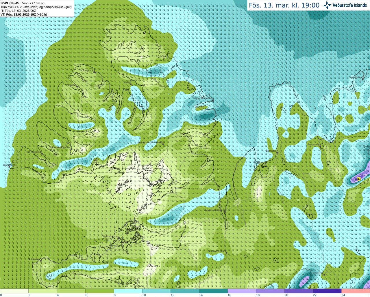Select the Reykir í Hrútafirði station label
Screen dimensions: 370x297
214,210
